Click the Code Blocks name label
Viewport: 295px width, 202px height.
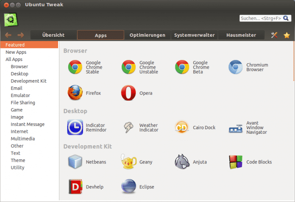pyautogui.click(x=259, y=162)
